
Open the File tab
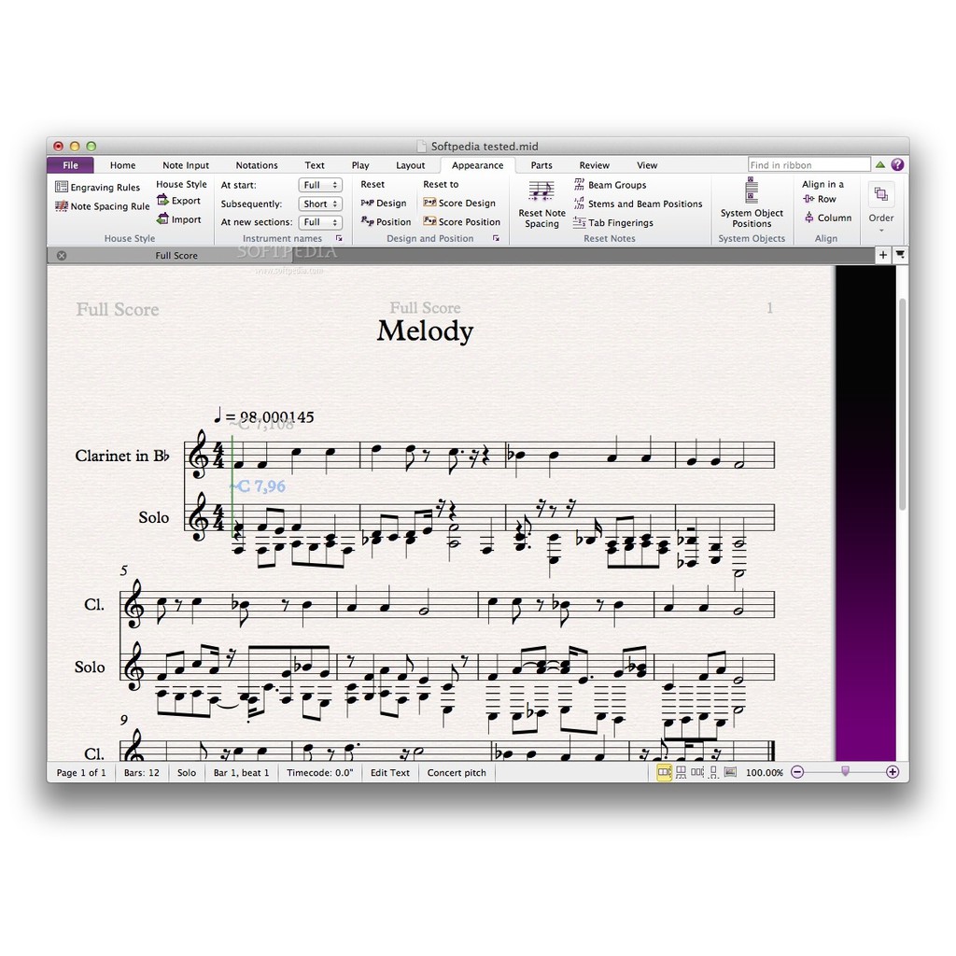pyautogui.click(x=70, y=165)
